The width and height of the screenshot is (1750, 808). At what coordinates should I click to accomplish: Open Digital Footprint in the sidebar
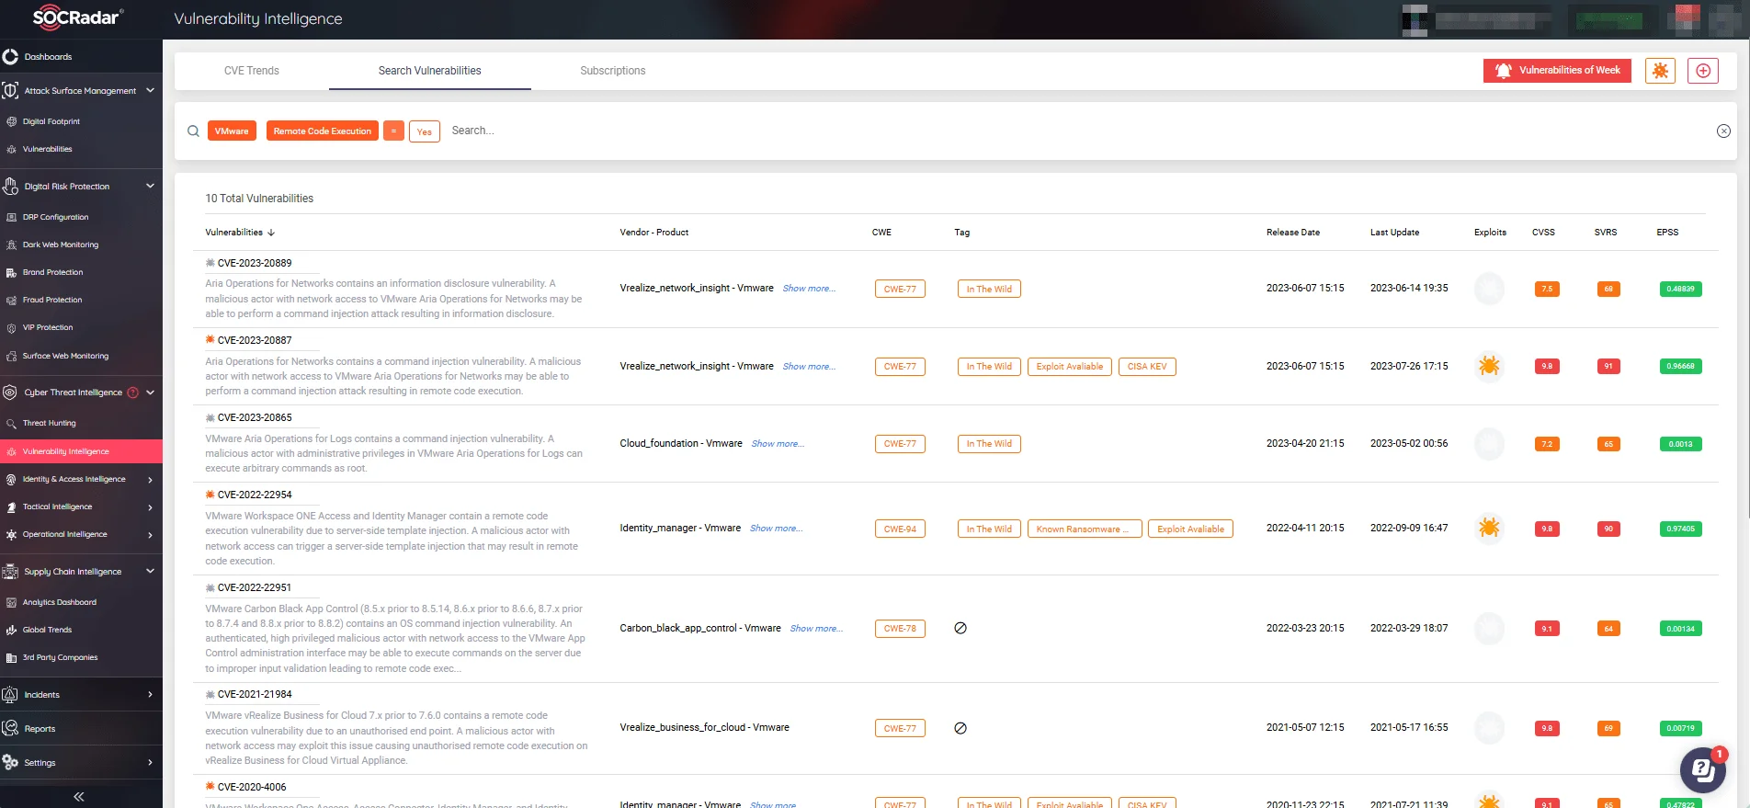[51, 121]
